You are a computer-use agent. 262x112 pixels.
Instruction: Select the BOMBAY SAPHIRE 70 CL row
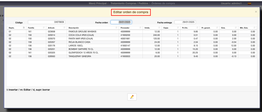(132, 49)
